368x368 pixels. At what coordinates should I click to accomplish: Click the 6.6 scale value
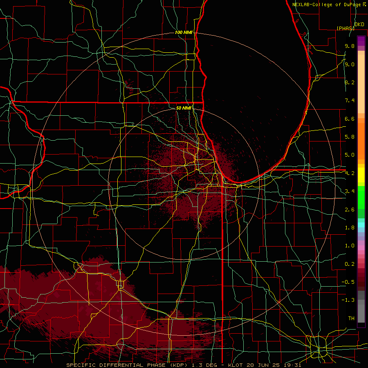click(350, 119)
